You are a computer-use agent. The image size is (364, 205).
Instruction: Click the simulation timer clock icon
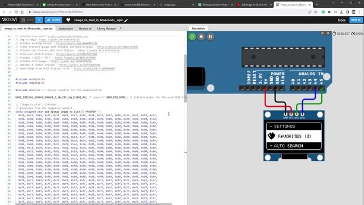pyautogui.click(x=334, y=34)
